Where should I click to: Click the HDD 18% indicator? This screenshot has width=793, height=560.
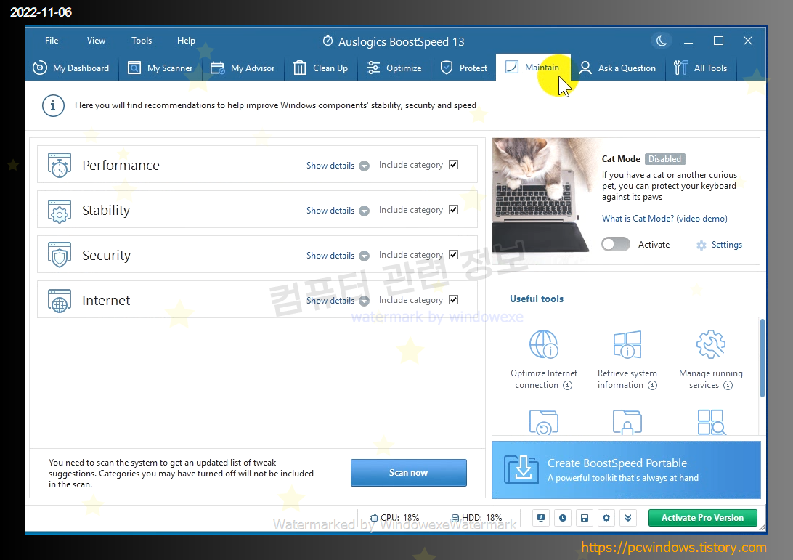click(x=476, y=517)
